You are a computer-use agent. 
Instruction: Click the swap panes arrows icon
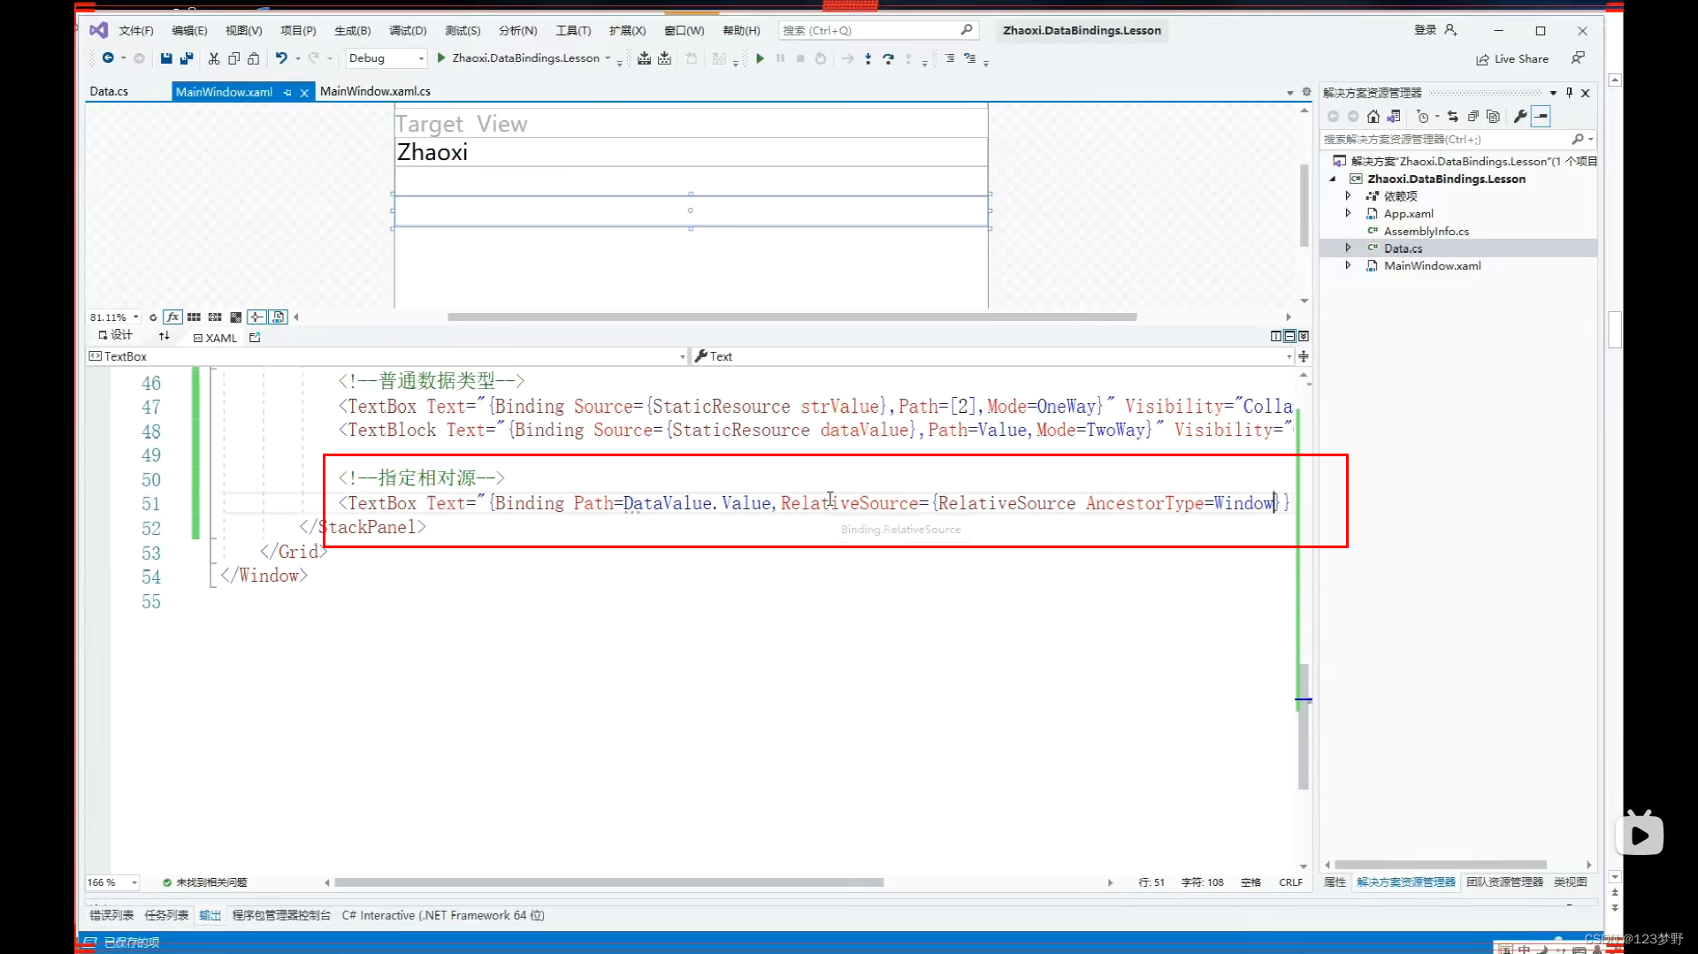164,336
